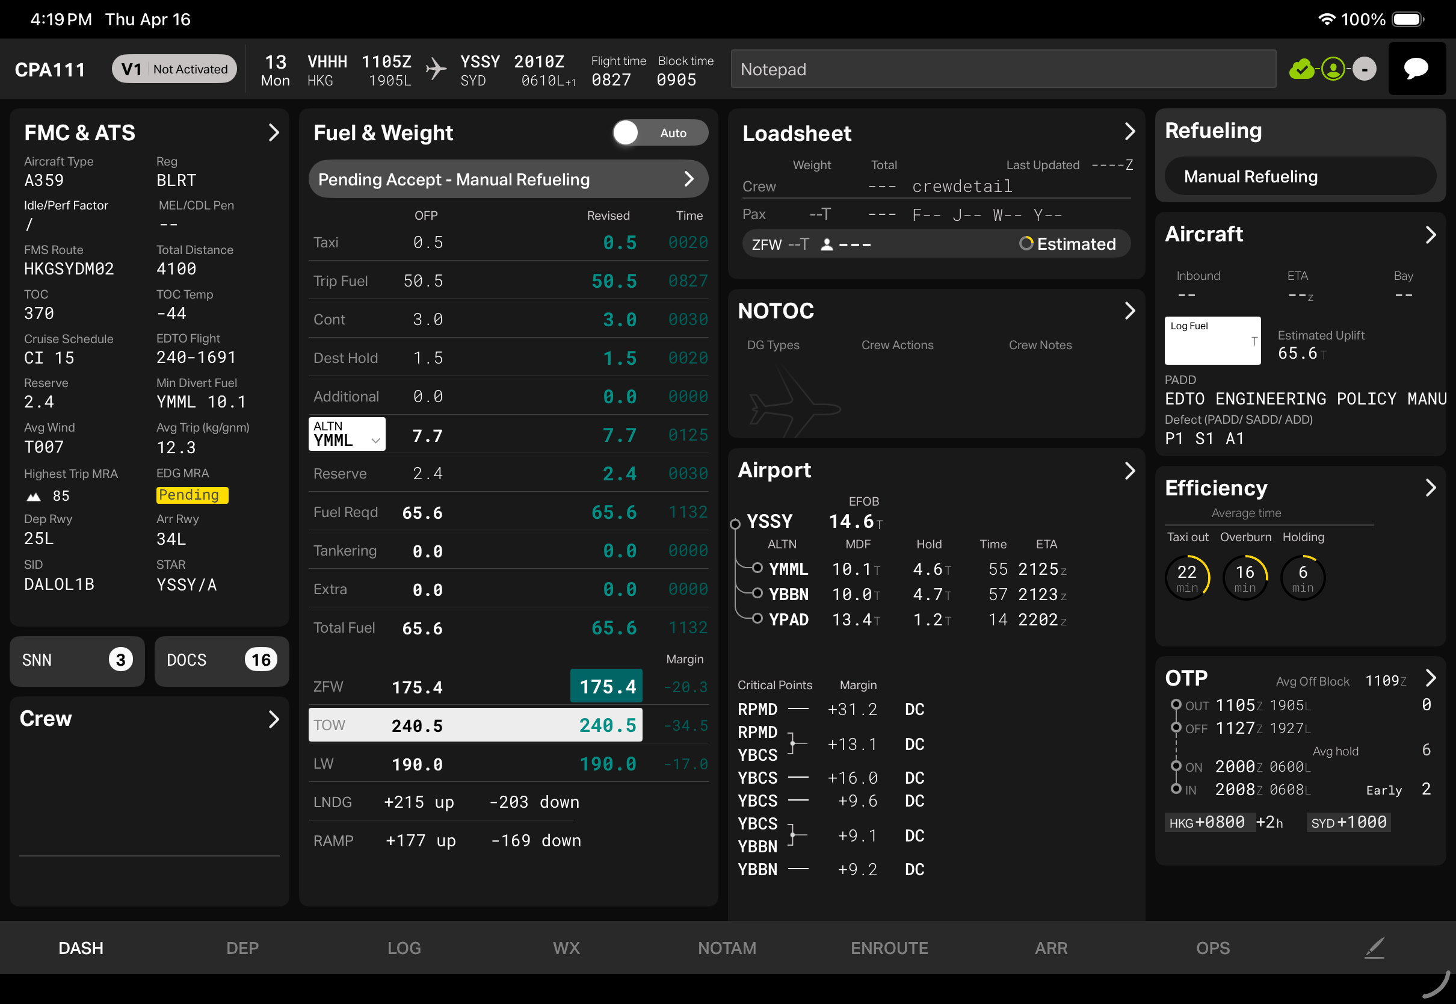Expand the Aircraft panel
The width and height of the screenshot is (1456, 1004).
[x=1430, y=235]
